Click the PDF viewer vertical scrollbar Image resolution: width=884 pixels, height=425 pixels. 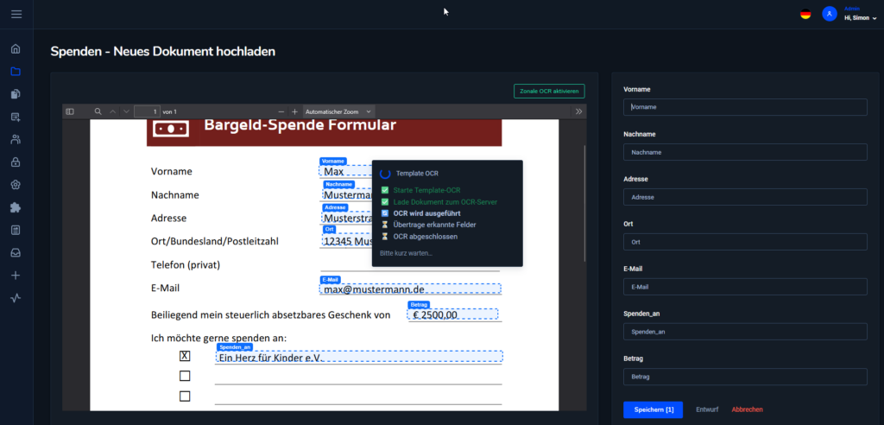coord(584,203)
